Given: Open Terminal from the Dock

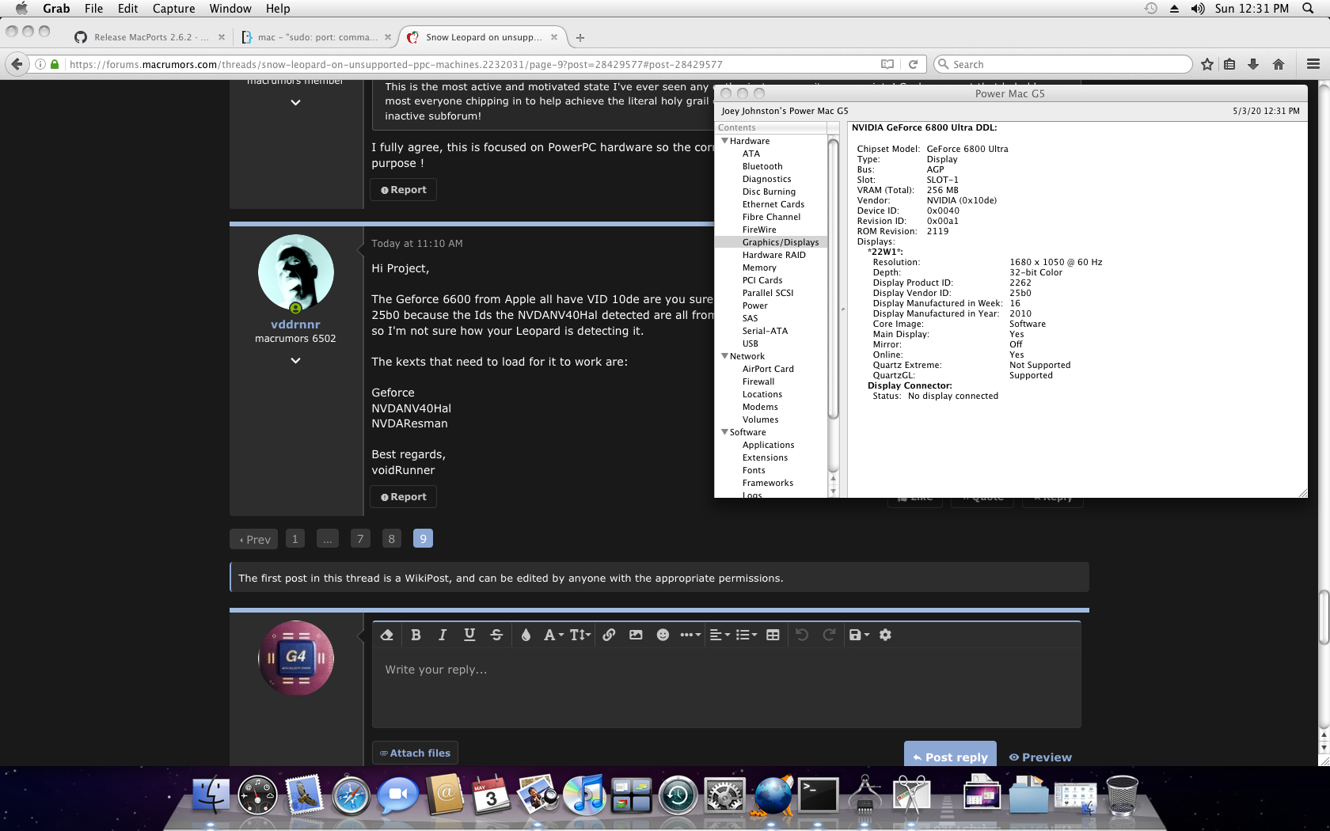Looking at the screenshot, I should click(819, 795).
